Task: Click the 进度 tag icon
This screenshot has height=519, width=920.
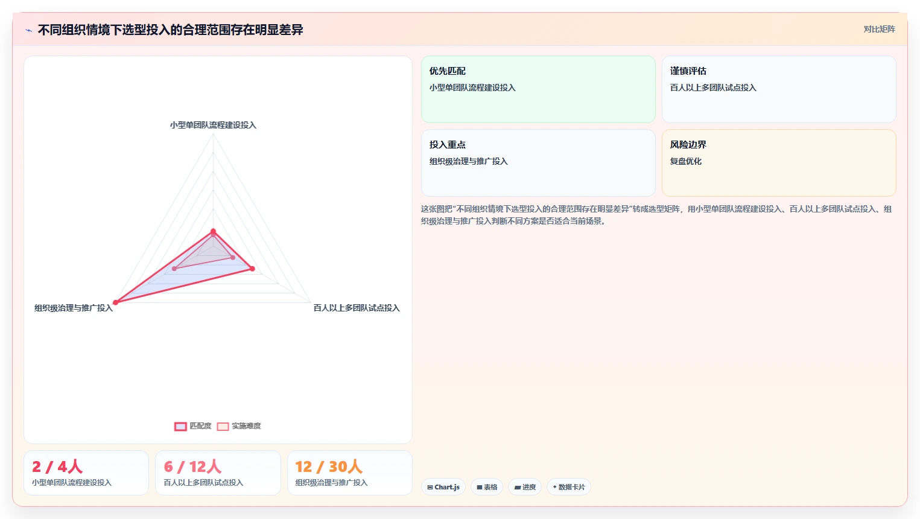Action: point(518,488)
